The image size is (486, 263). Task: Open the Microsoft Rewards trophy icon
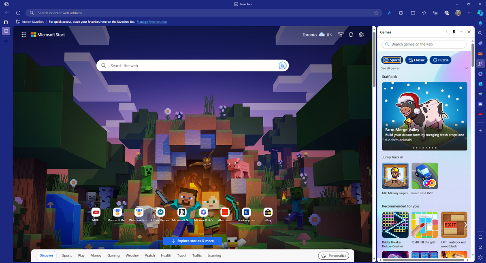point(341,34)
